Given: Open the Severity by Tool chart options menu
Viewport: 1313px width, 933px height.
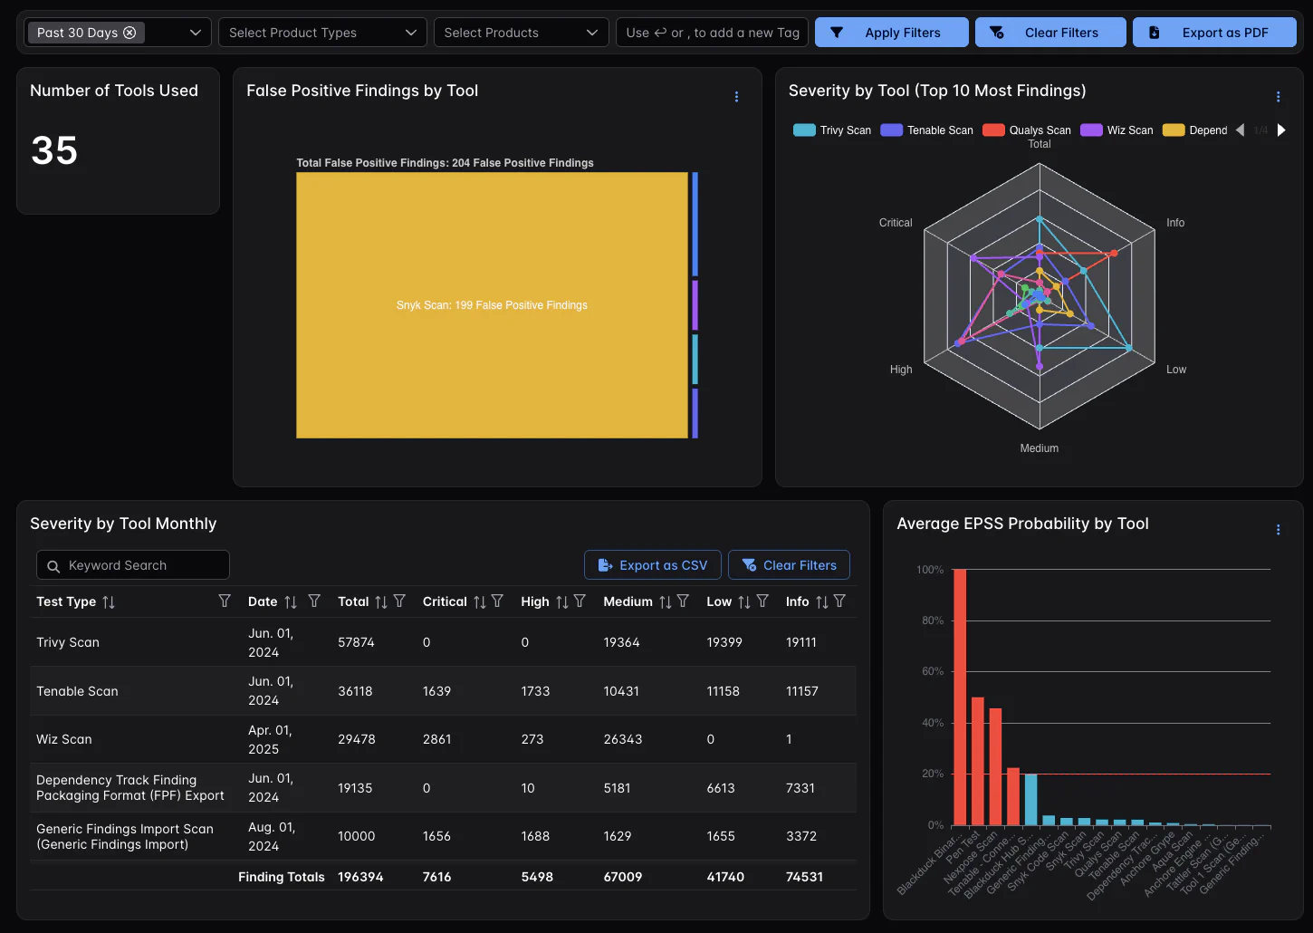Looking at the screenshot, I should (1278, 97).
